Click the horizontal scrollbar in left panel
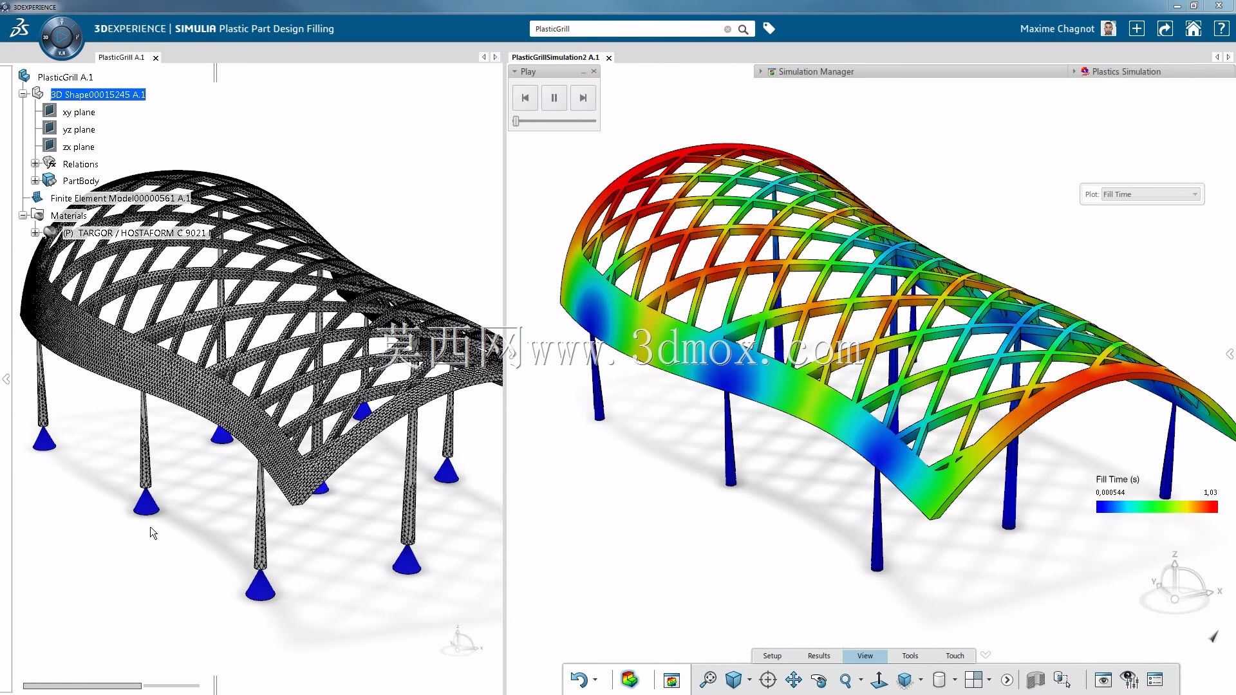Screen dimensions: 1236x695 [x=82, y=686]
